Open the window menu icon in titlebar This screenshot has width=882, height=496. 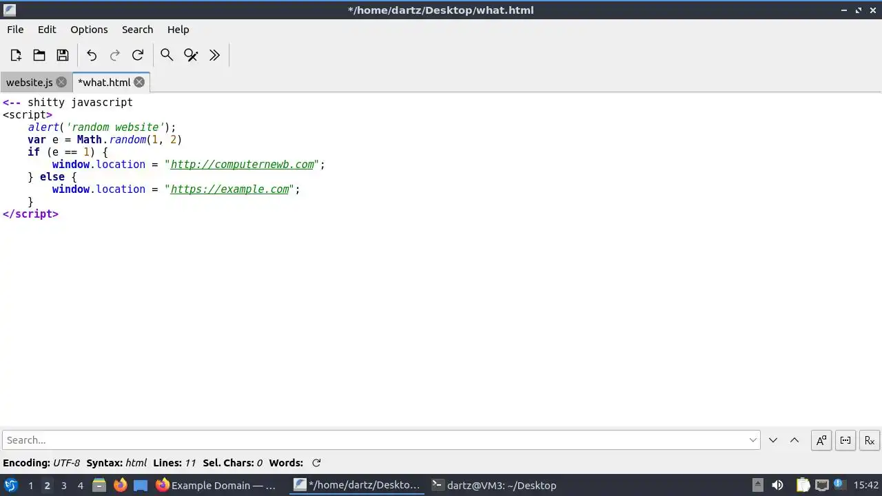[9, 10]
